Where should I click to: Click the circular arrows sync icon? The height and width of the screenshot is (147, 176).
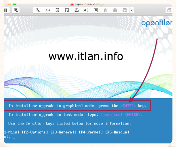(125, 10)
